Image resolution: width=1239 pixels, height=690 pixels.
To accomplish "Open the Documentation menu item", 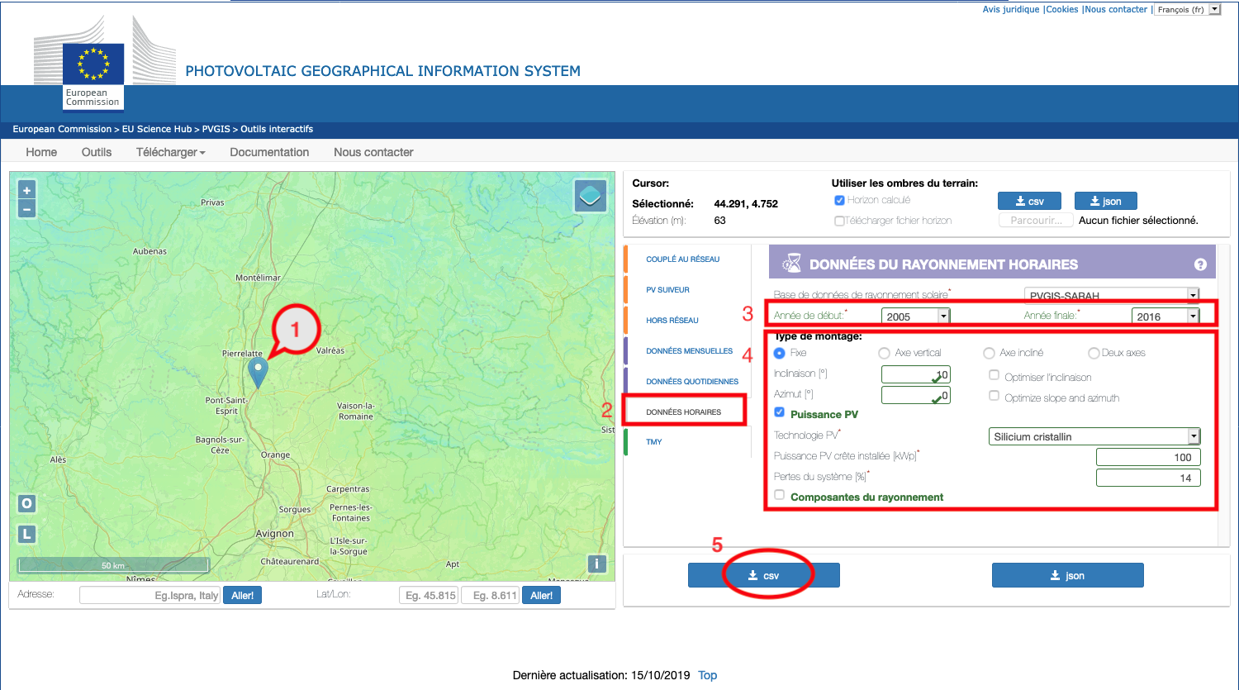I will (x=269, y=152).
